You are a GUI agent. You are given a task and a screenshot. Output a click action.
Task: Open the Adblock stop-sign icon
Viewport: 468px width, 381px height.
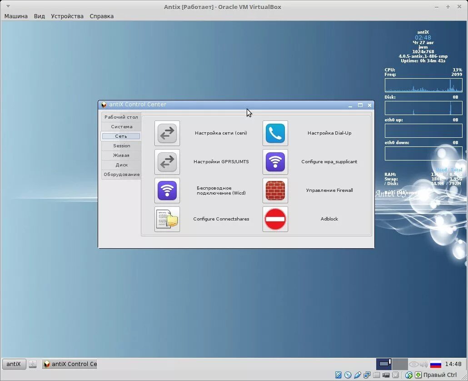tap(275, 219)
